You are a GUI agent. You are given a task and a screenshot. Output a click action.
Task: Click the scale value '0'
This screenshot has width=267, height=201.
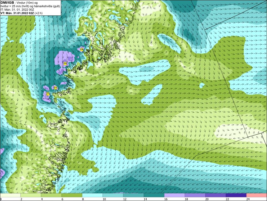pyautogui.click(x=1, y=199)
